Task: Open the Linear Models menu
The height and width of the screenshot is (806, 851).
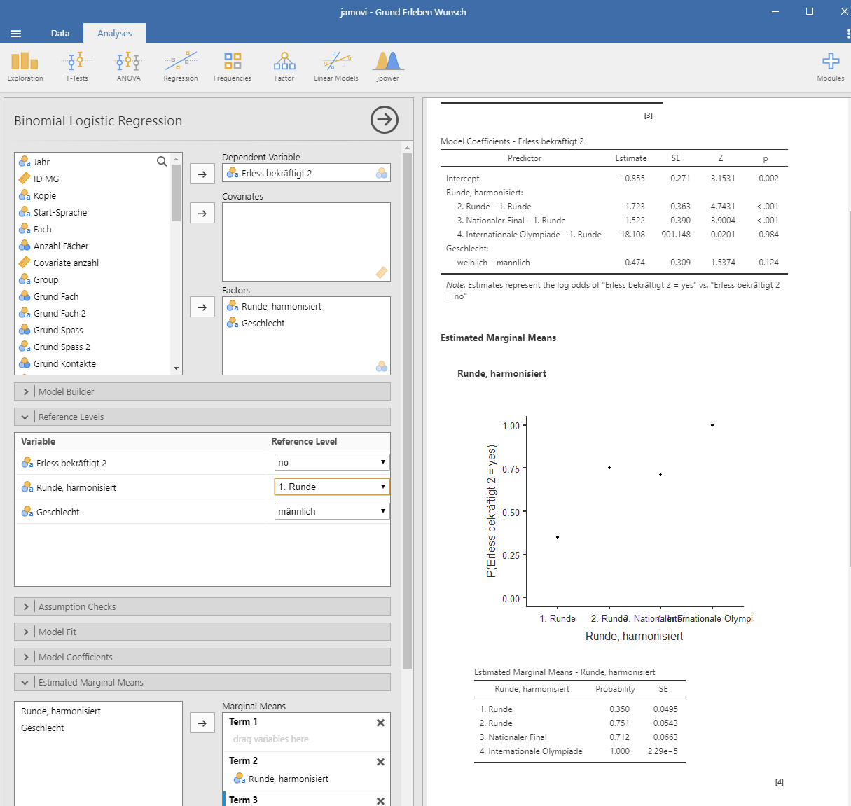Action: 336,67
